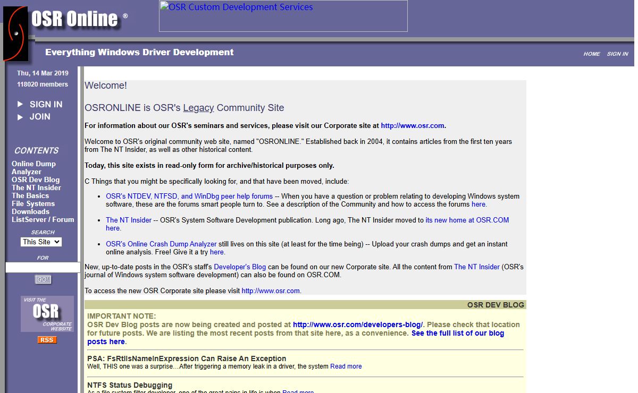Follow the bold http://www.osr.com link
The height and width of the screenshot is (393, 638).
[x=412, y=126]
